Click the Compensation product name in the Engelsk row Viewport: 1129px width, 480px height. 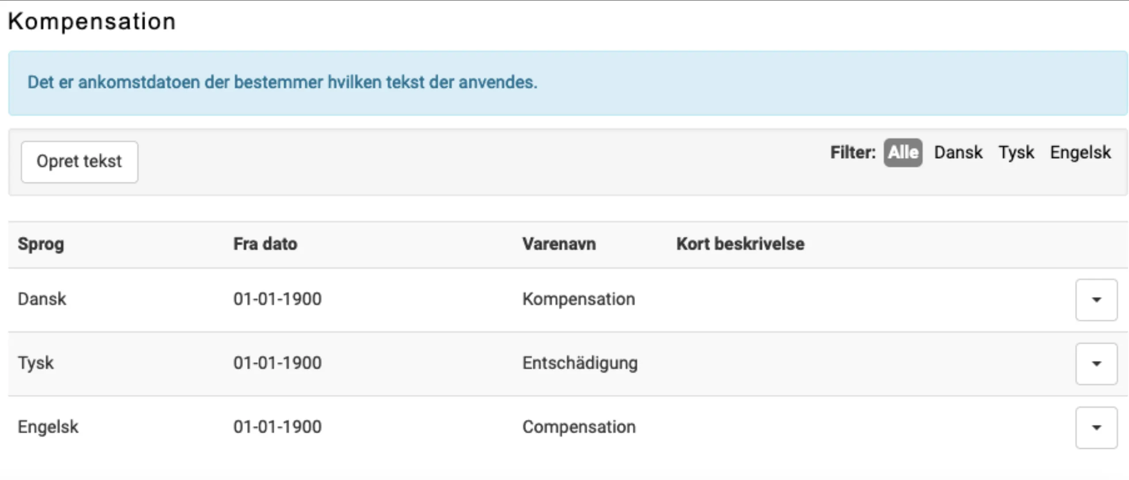click(579, 427)
